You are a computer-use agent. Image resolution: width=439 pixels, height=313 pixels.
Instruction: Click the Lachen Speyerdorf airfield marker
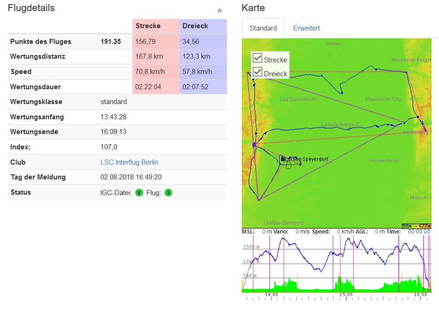[x=283, y=159]
